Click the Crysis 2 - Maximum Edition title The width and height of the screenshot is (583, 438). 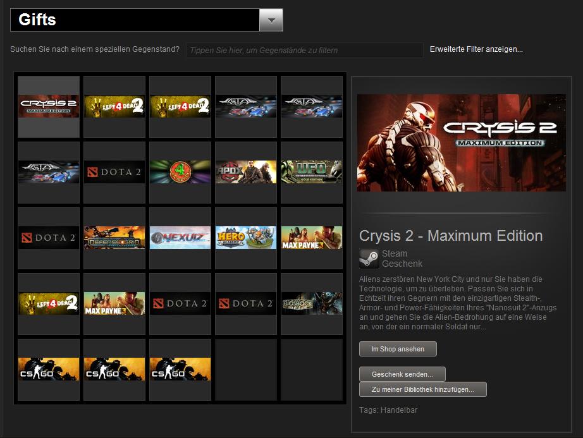click(451, 236)
